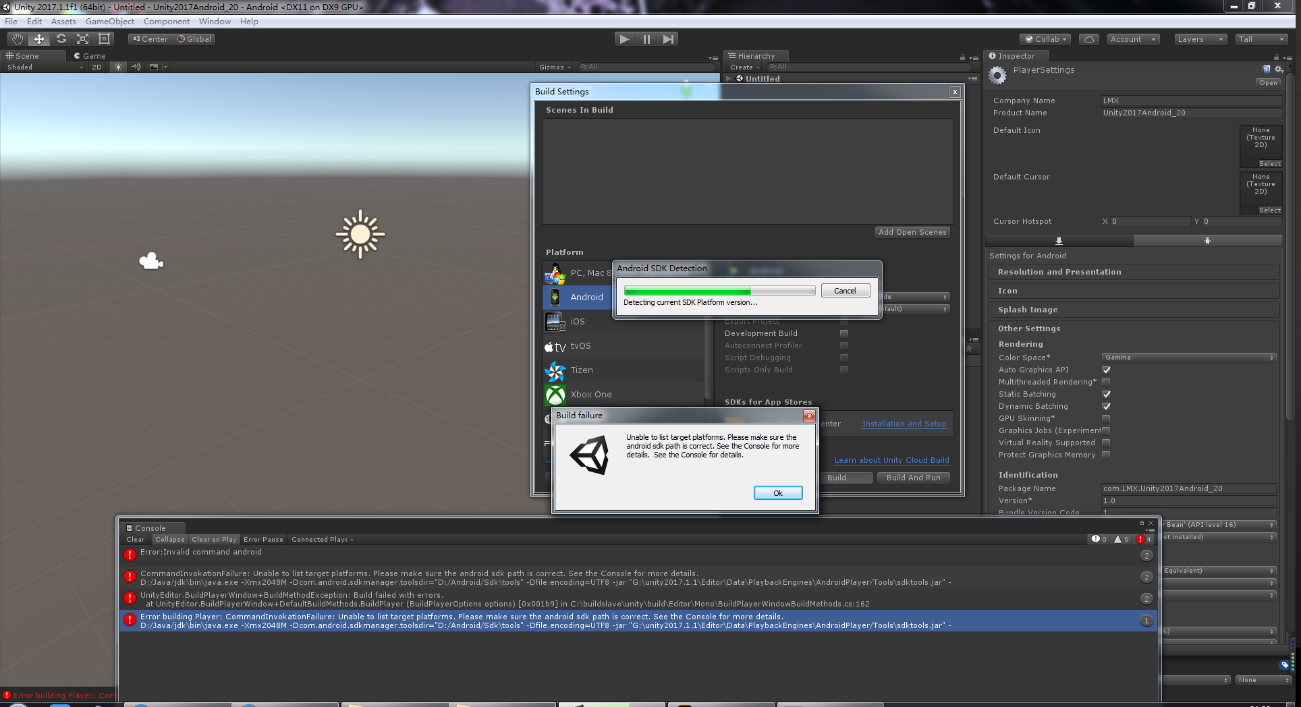Click the Android device settings tab icon
Screen dimensions: 1301x707
point(1207,241)
